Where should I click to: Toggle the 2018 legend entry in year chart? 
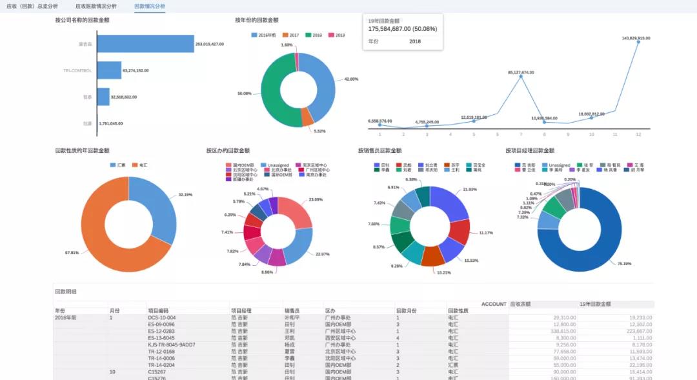click(308, 35)
